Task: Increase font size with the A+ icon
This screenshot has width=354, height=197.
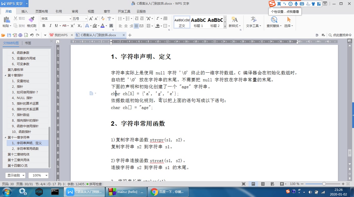Action: click(x=91, y=18)
